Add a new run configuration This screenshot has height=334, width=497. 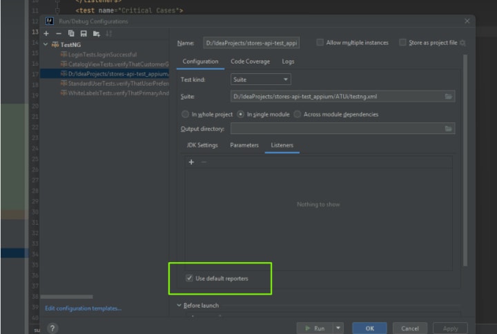click(46, 34)
